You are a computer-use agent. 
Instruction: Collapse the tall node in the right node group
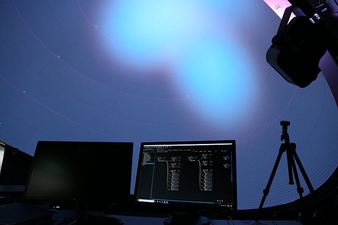(204, 170)
